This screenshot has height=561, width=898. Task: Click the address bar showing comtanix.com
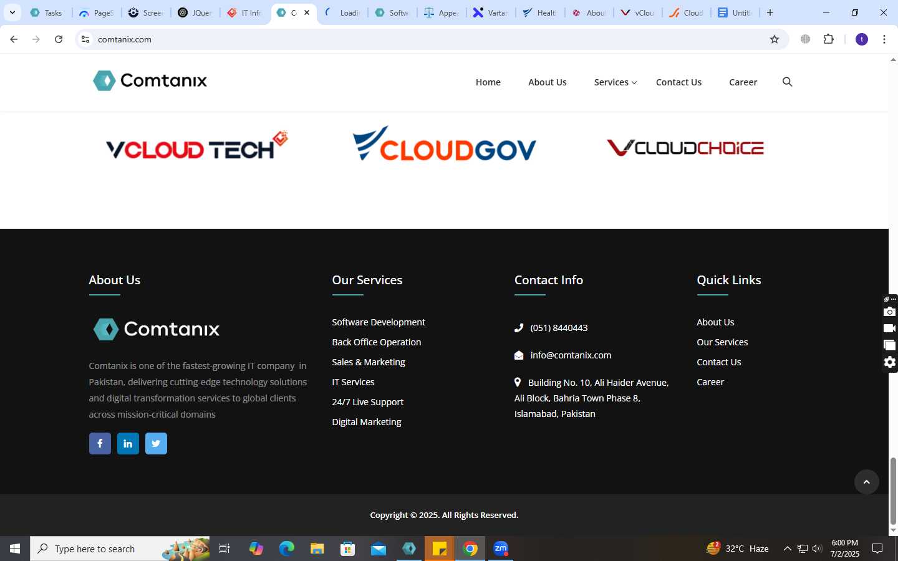(x=430, y=39)
